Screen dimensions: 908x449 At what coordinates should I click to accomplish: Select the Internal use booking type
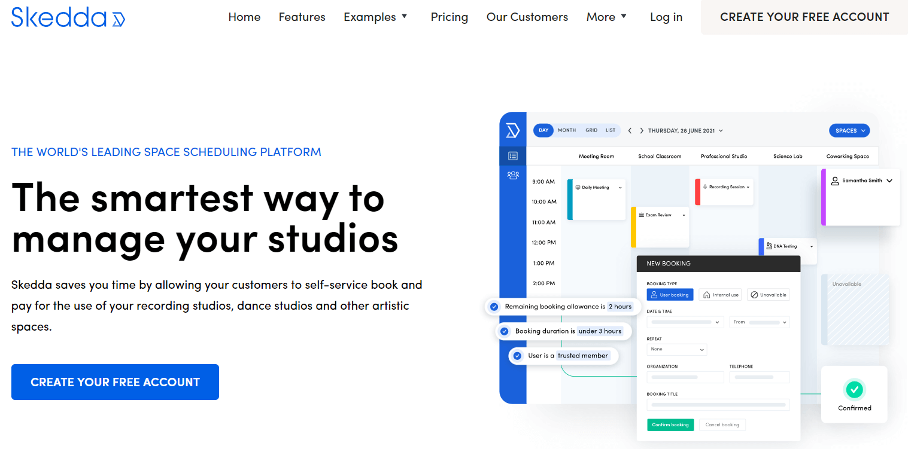click(x=720, y=294)
